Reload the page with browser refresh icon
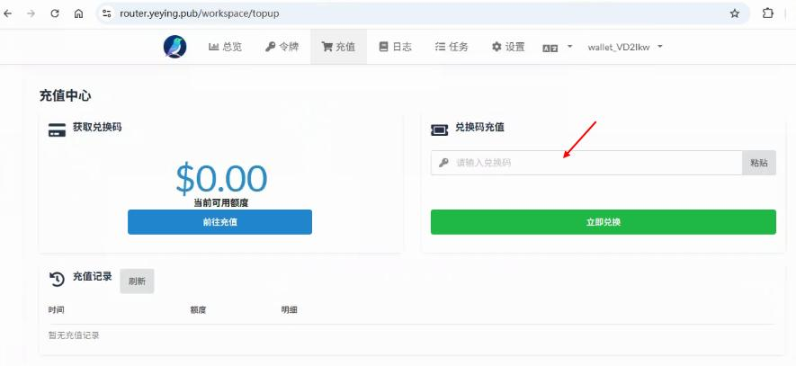This screenshot has height=366, width=796. tap(55, 13)
